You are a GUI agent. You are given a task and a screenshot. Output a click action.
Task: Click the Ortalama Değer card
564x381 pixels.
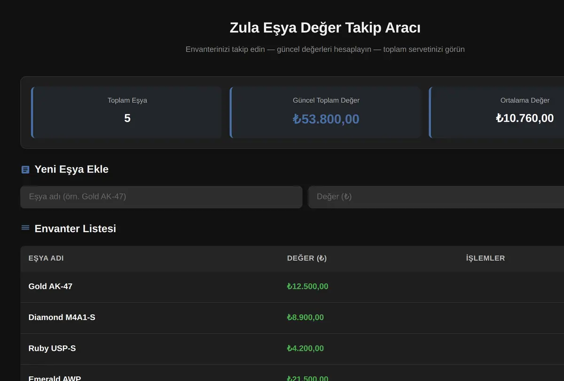pyautogui.click(x=497, y=112)
